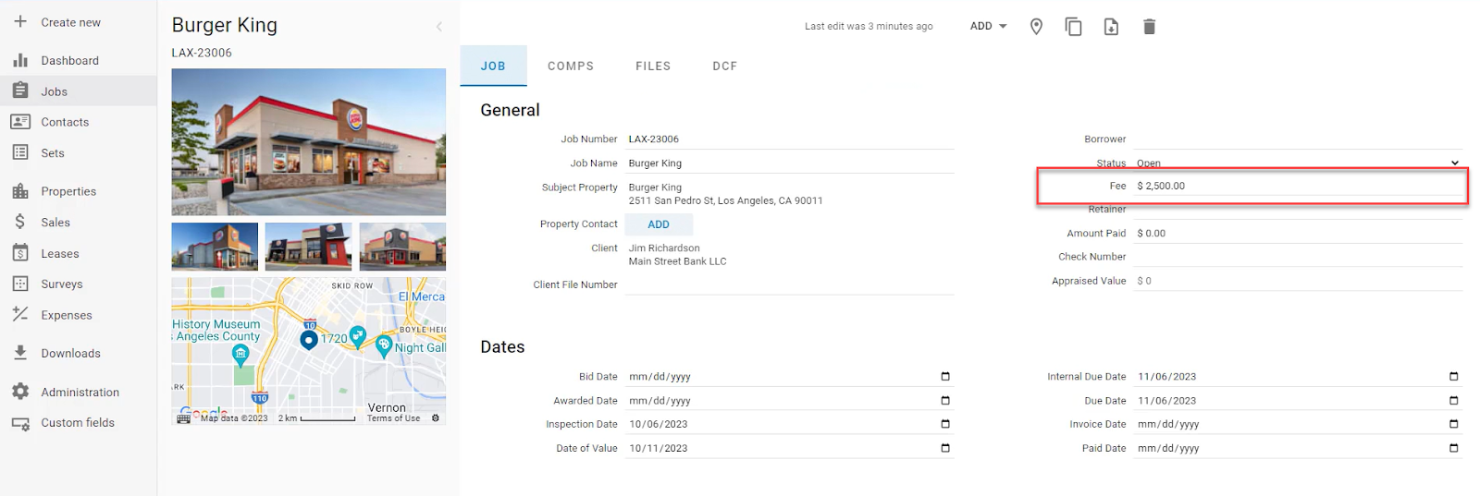Image resolution: width=1480 pixels, height=496 pixels.
Task: Open the Dashboard bar chart icon
Action: coord(20,60)
